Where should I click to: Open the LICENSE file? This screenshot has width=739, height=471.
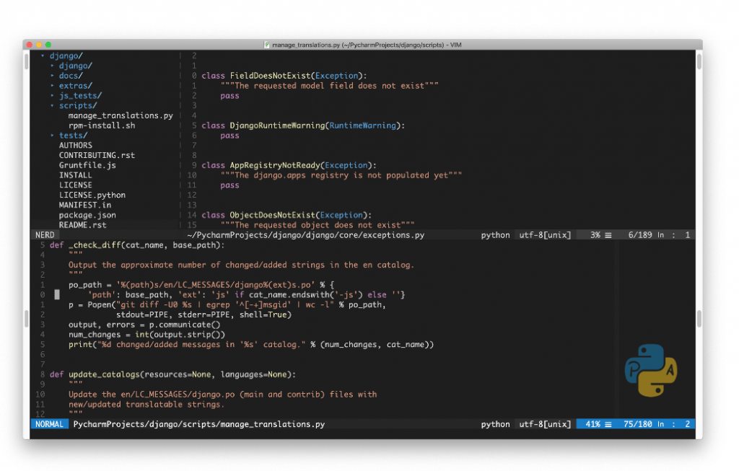pyautogui.click(x=75, y=185)
